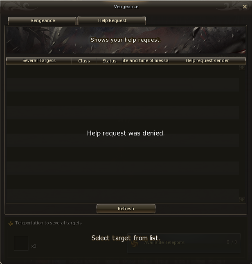Refresh the help request list
The height and width of the screenshot is (264, 252).
click(126, 209)
